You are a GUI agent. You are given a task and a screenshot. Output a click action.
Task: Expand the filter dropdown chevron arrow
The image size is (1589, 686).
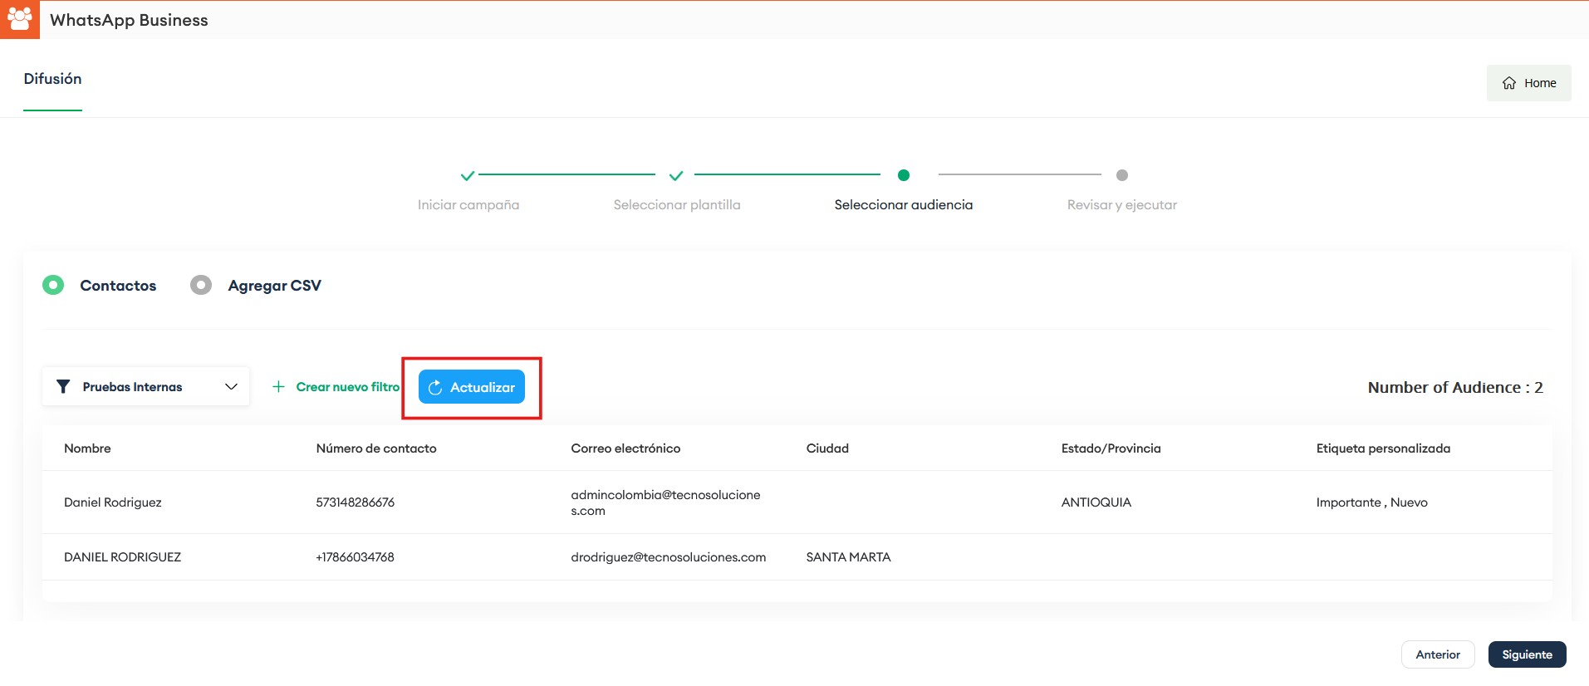click(x=231, y=386)
